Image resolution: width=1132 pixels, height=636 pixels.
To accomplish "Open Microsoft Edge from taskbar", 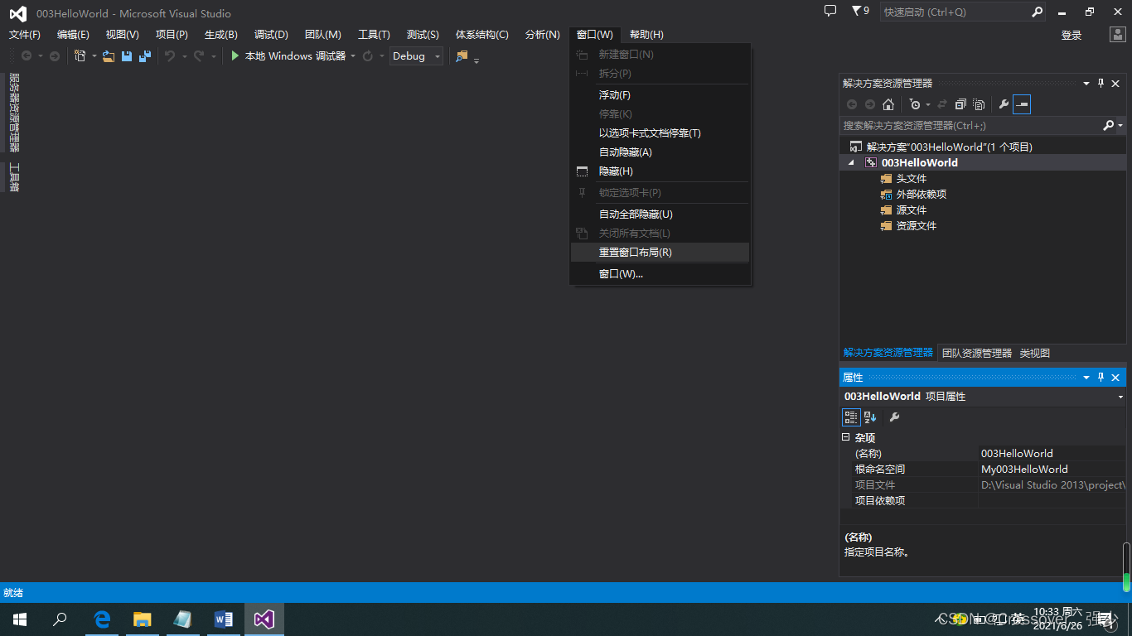I will coord(102,619).
